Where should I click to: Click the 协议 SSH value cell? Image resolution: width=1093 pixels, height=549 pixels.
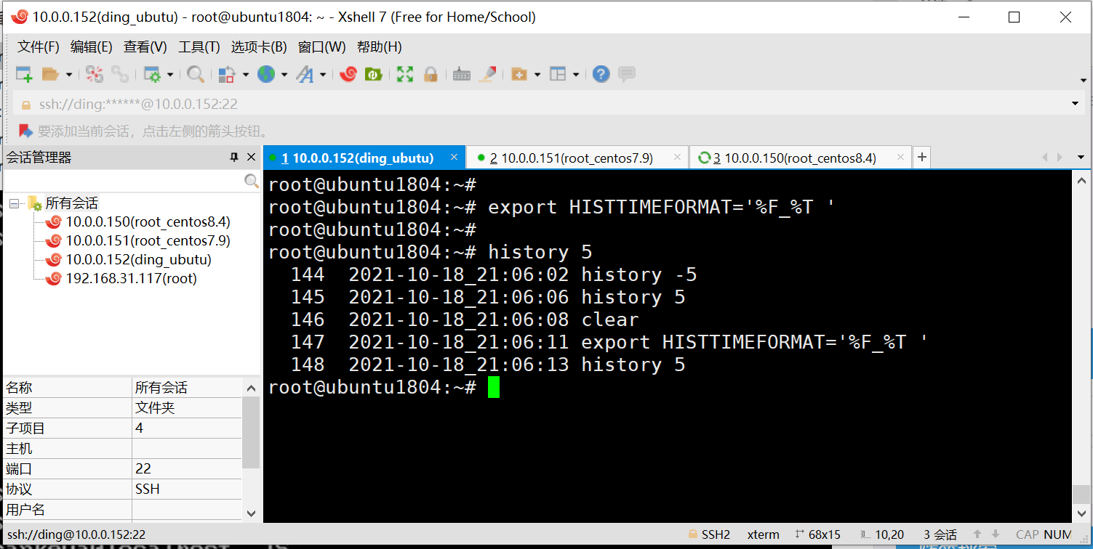pos(187,489)
